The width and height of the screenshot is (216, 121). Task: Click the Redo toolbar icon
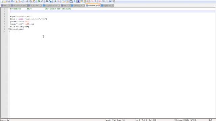42,1
